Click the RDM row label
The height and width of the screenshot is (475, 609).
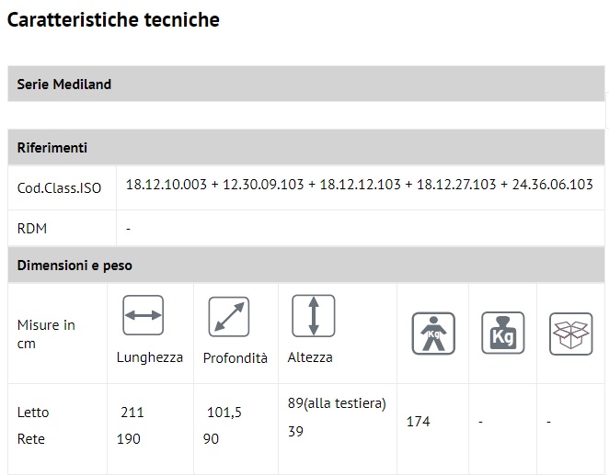tap(32, 229)
